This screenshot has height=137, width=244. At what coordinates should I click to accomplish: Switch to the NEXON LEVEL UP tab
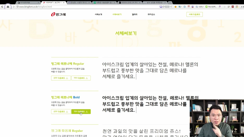pos(130,3)
